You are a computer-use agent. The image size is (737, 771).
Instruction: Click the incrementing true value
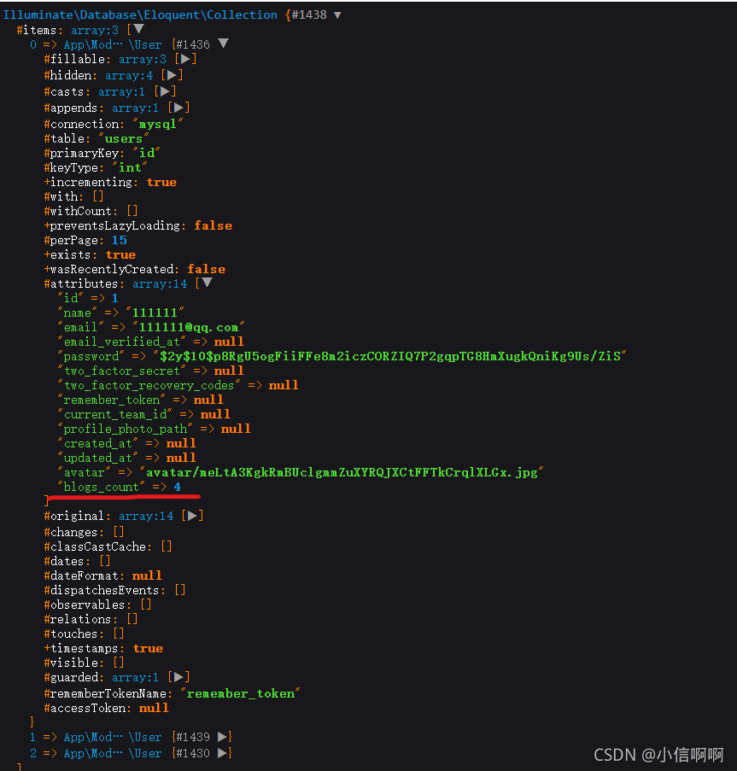click(x=161, y=182)
